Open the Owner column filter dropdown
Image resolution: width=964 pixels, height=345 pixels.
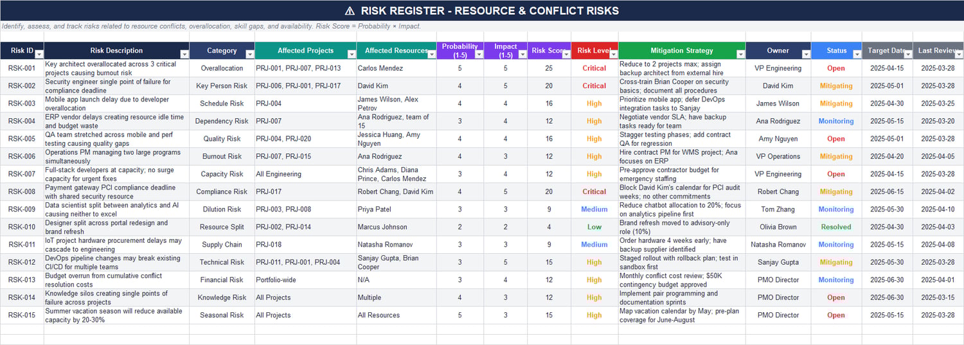coord(806,55)
